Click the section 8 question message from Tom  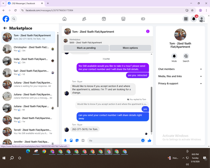coord(103,89)
